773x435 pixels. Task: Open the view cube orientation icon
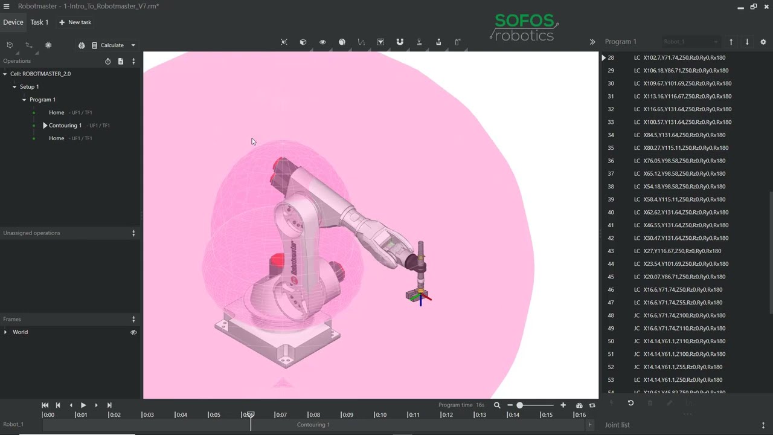coord(303,42)
